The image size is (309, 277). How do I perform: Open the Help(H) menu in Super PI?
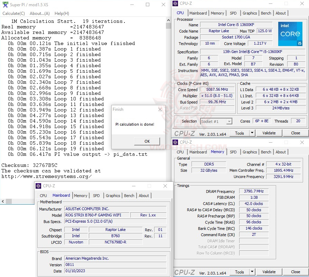[62, 13]
